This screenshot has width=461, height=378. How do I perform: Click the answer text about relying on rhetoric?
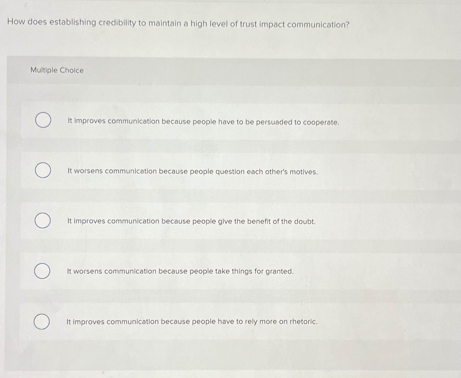(192, 321)
